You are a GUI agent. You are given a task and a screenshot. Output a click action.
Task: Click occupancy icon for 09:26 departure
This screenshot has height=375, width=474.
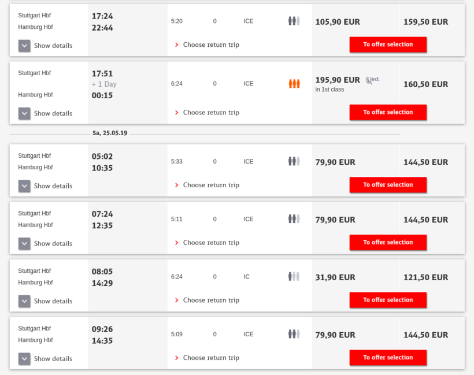(x=294, y=334)
